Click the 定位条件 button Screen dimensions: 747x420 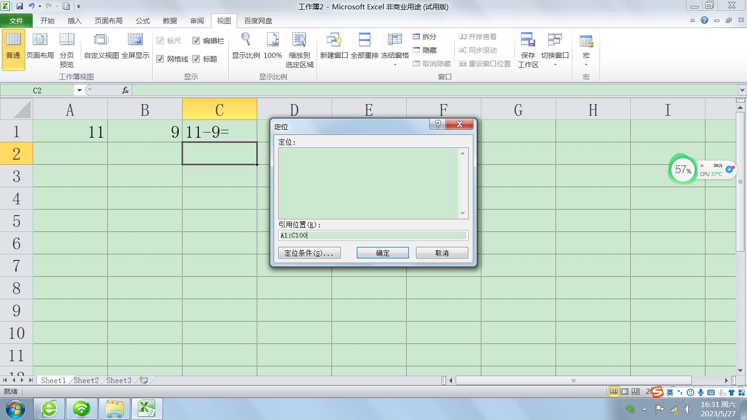pos(310,252)
